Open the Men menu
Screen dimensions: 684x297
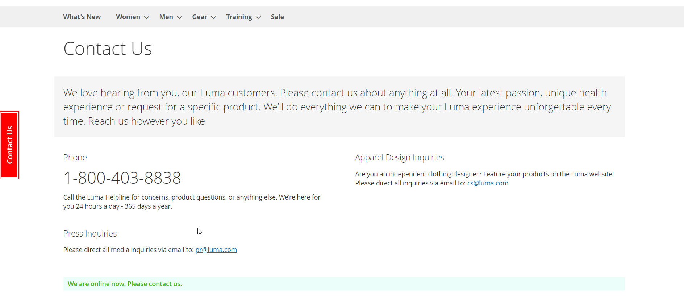click(x=166, y=17)
